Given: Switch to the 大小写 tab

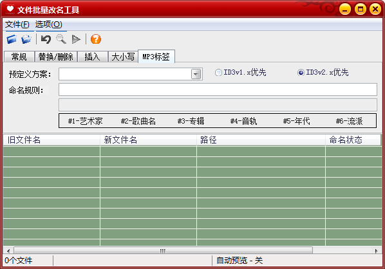Looking at the screenshot, I should click(x=123, y=57).
